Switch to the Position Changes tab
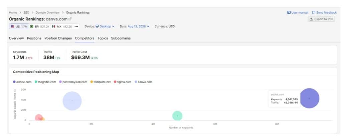This screenshot has width=342, height=137. tap(58, 38)
